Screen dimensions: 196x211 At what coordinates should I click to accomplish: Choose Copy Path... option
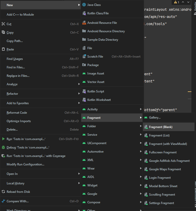point(40,41)
